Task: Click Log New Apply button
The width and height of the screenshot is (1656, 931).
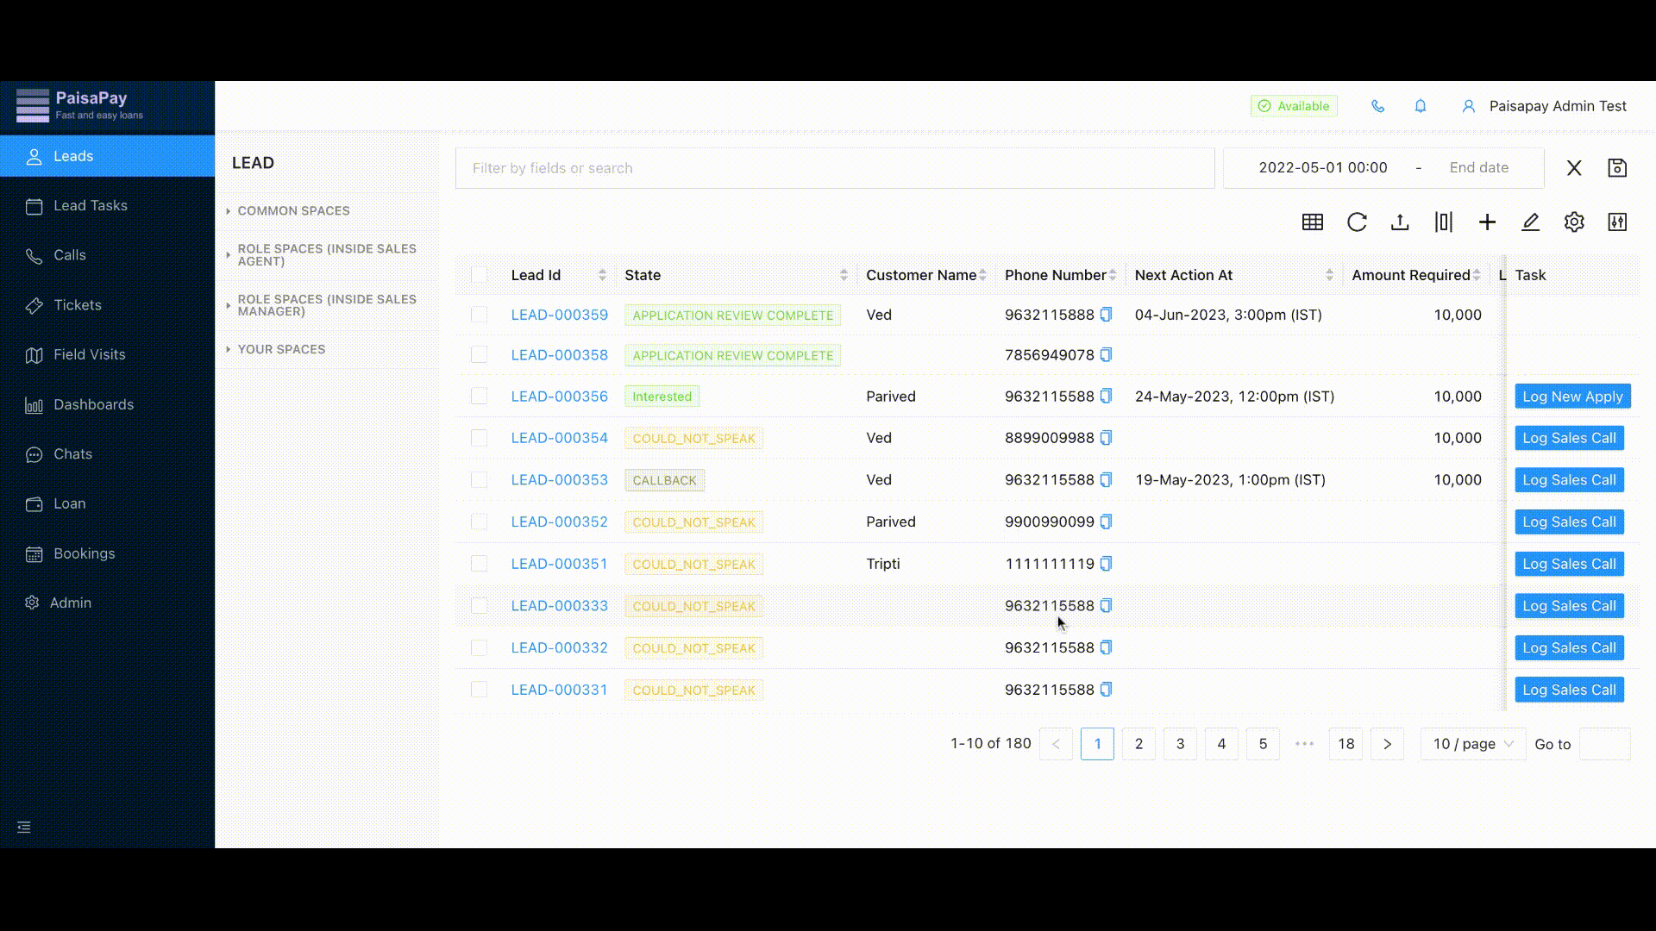Action: point(1572,397)
